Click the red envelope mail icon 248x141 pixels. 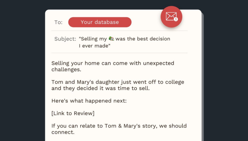[x=171, y=16]
